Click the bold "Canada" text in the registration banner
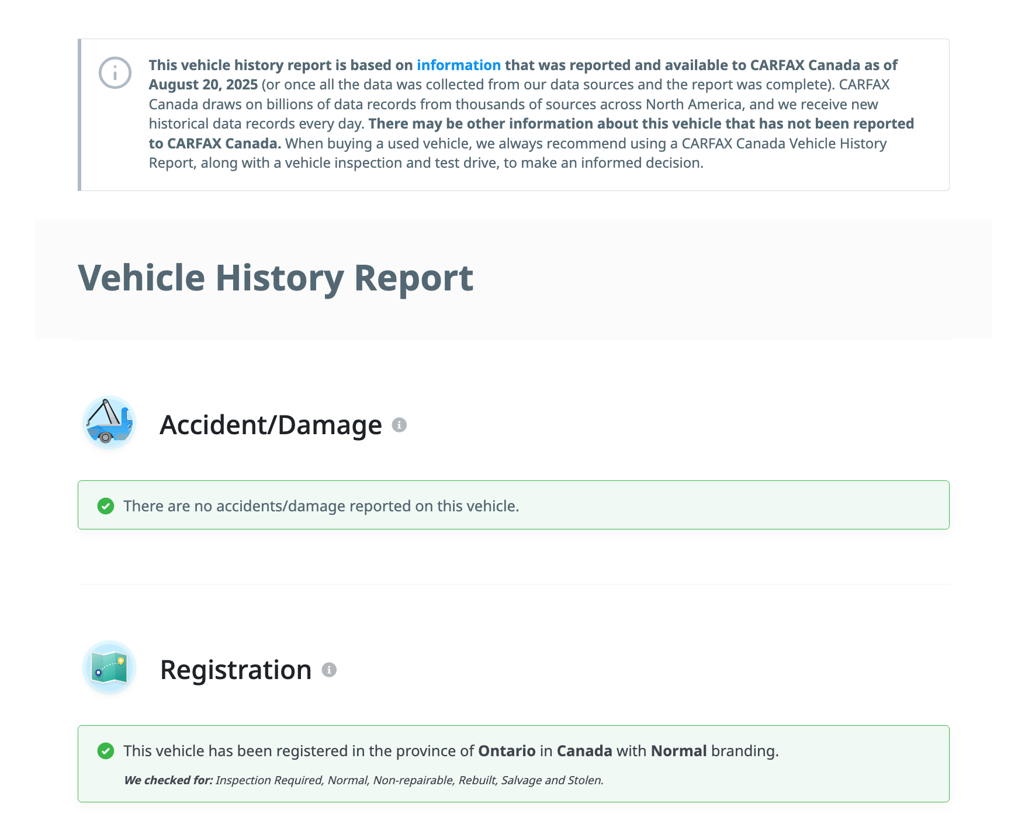Viewport: 1018px width, 831px height. [x=584, y=751]
